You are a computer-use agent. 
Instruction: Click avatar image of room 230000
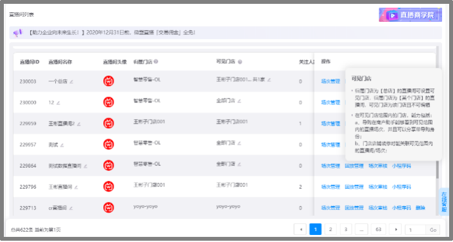(108, 102)
